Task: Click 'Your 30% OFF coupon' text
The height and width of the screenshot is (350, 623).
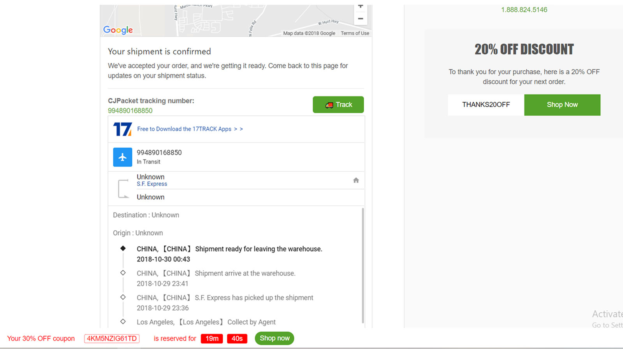Action: point(41,338)
